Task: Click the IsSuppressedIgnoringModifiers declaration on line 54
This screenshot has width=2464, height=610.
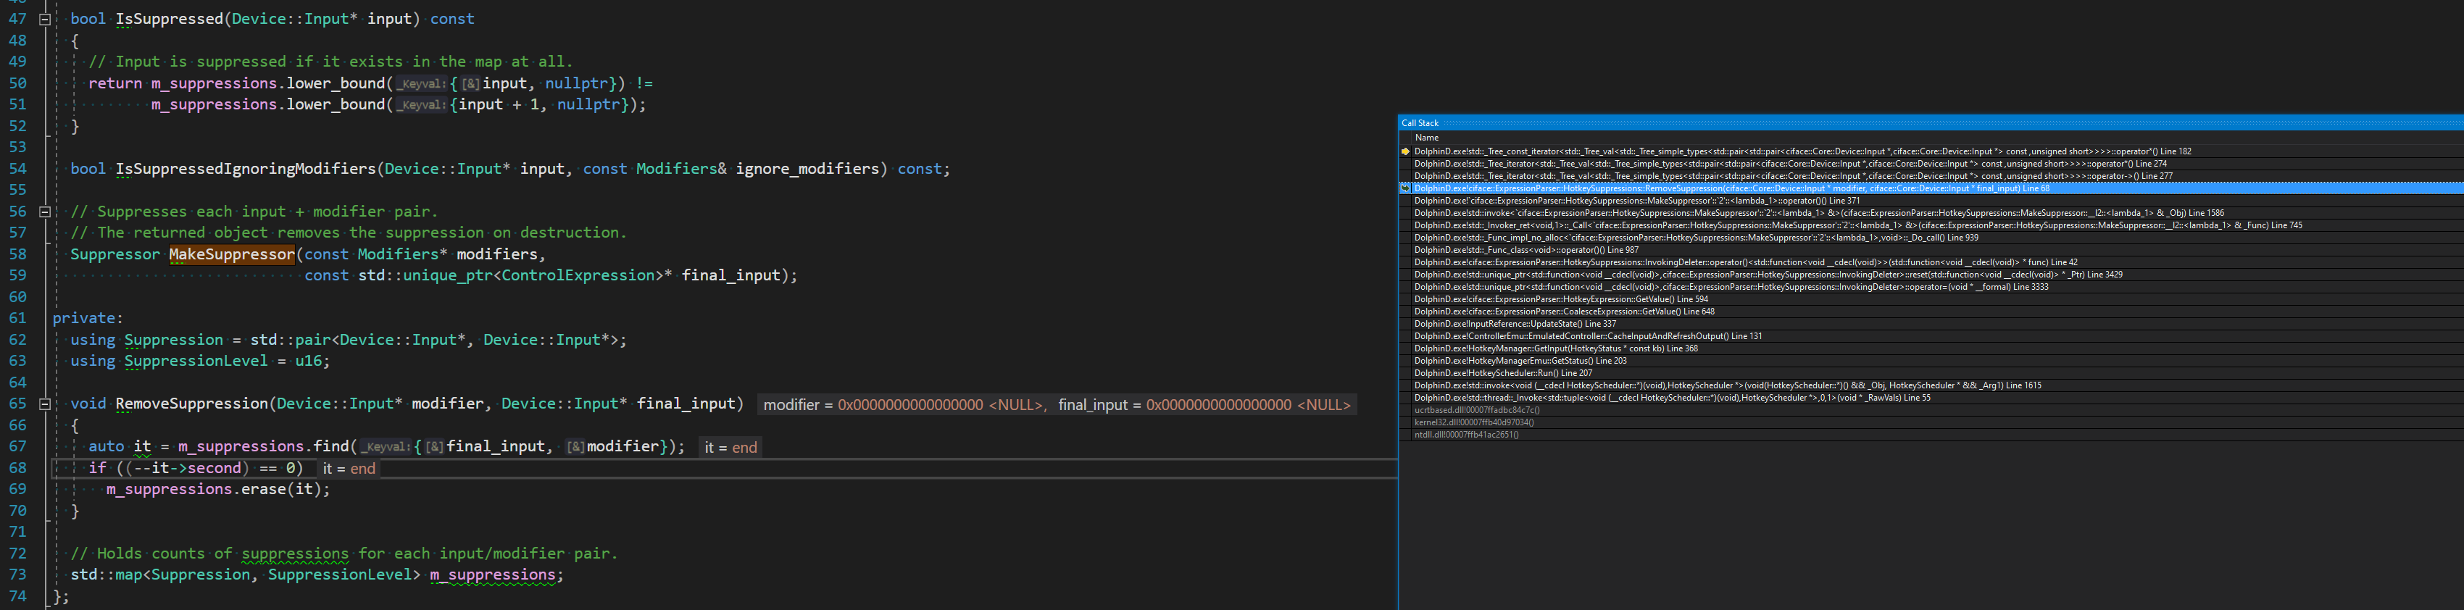Action: (245, 170)
